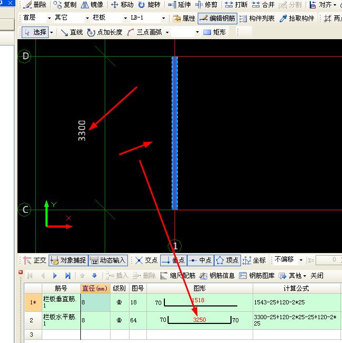
Task: Click the X= coordinate input field
Action: (x=329, y=260)
